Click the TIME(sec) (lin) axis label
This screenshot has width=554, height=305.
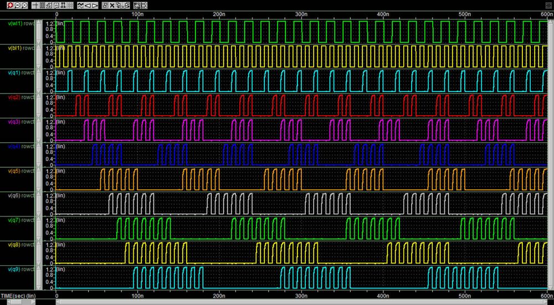click(x=18, y=297)
